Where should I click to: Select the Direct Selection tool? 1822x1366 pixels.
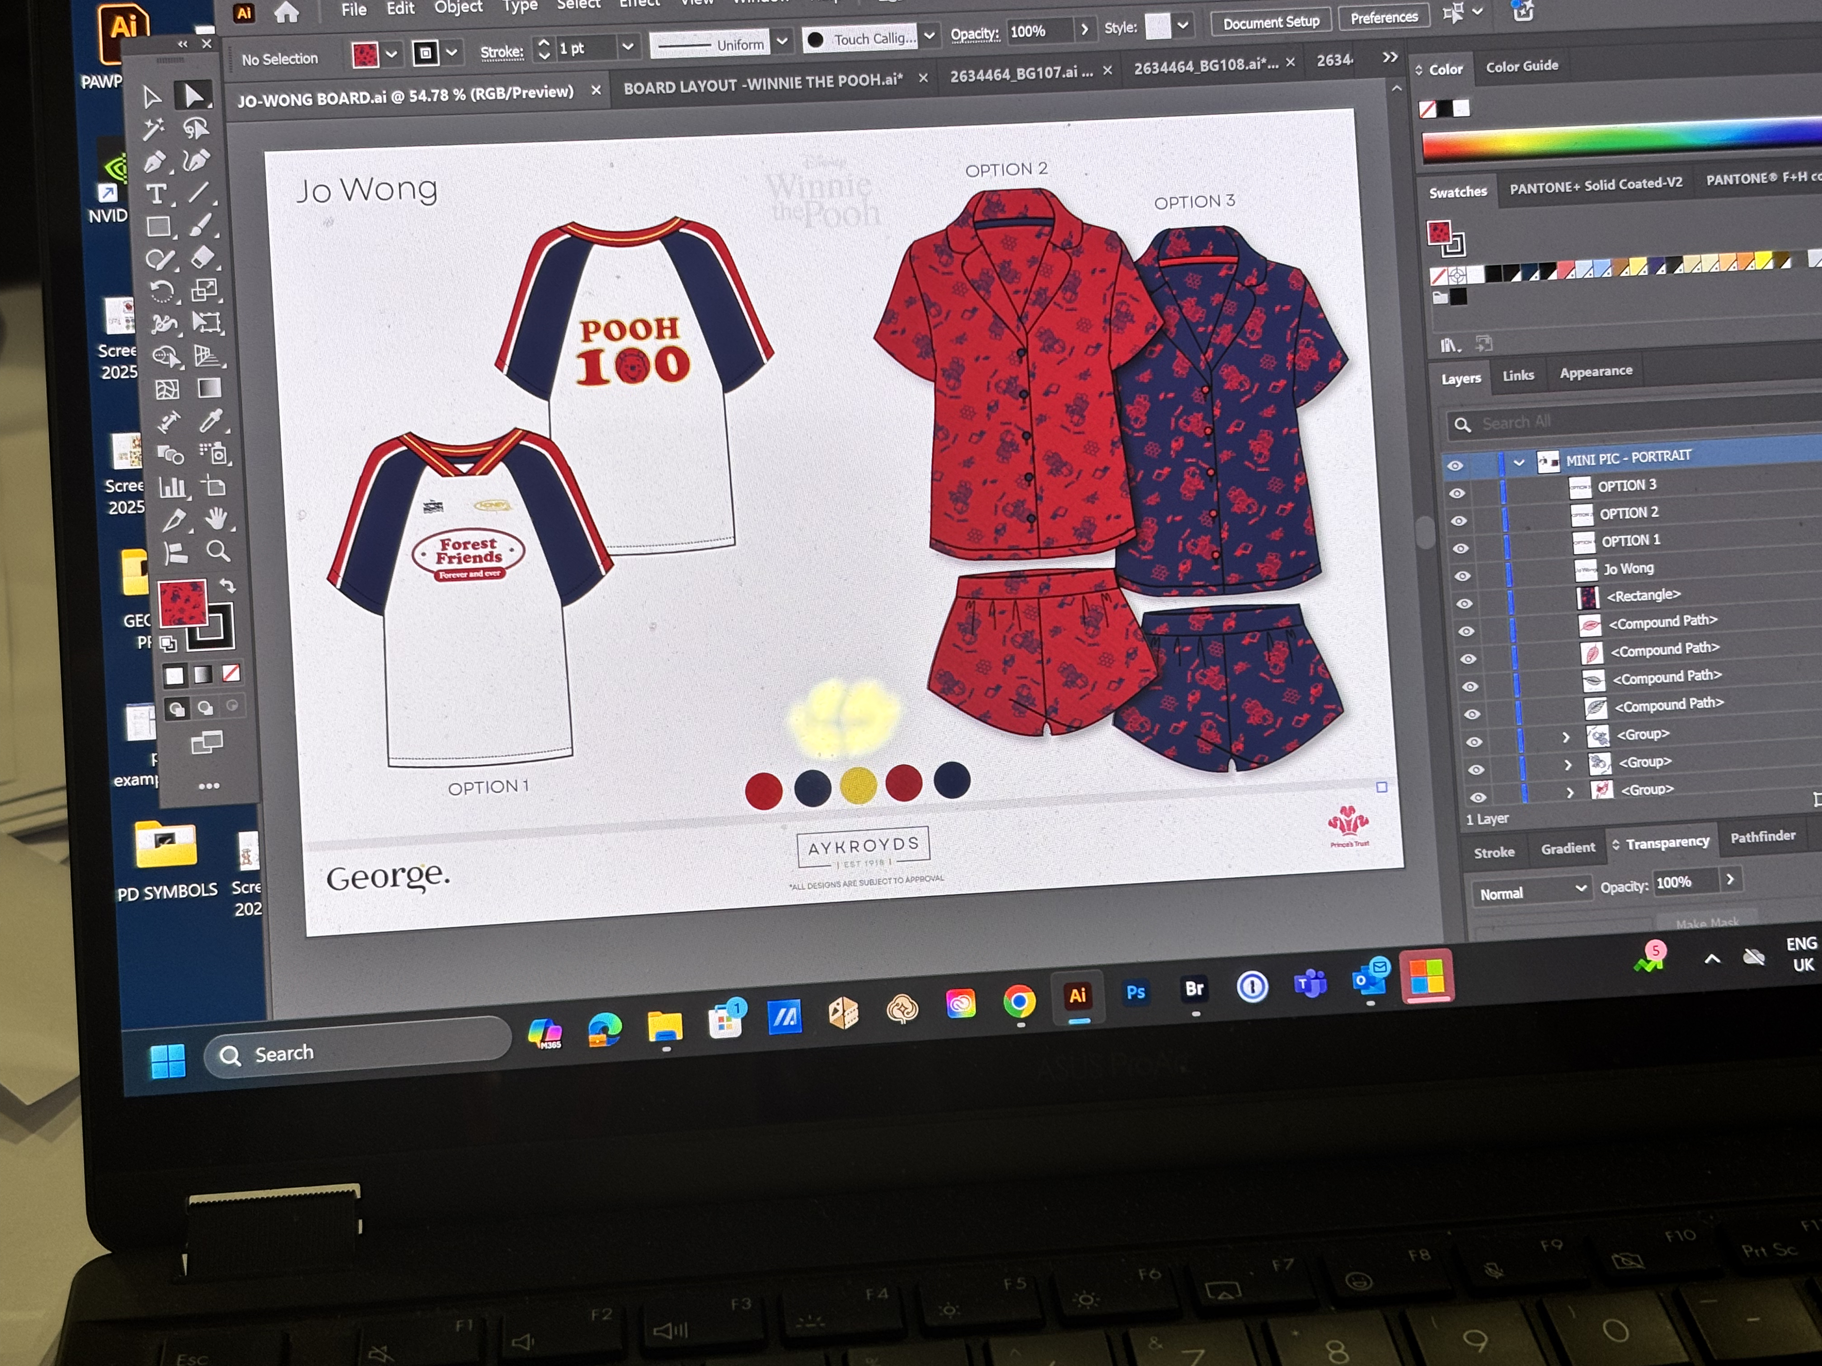193,95
